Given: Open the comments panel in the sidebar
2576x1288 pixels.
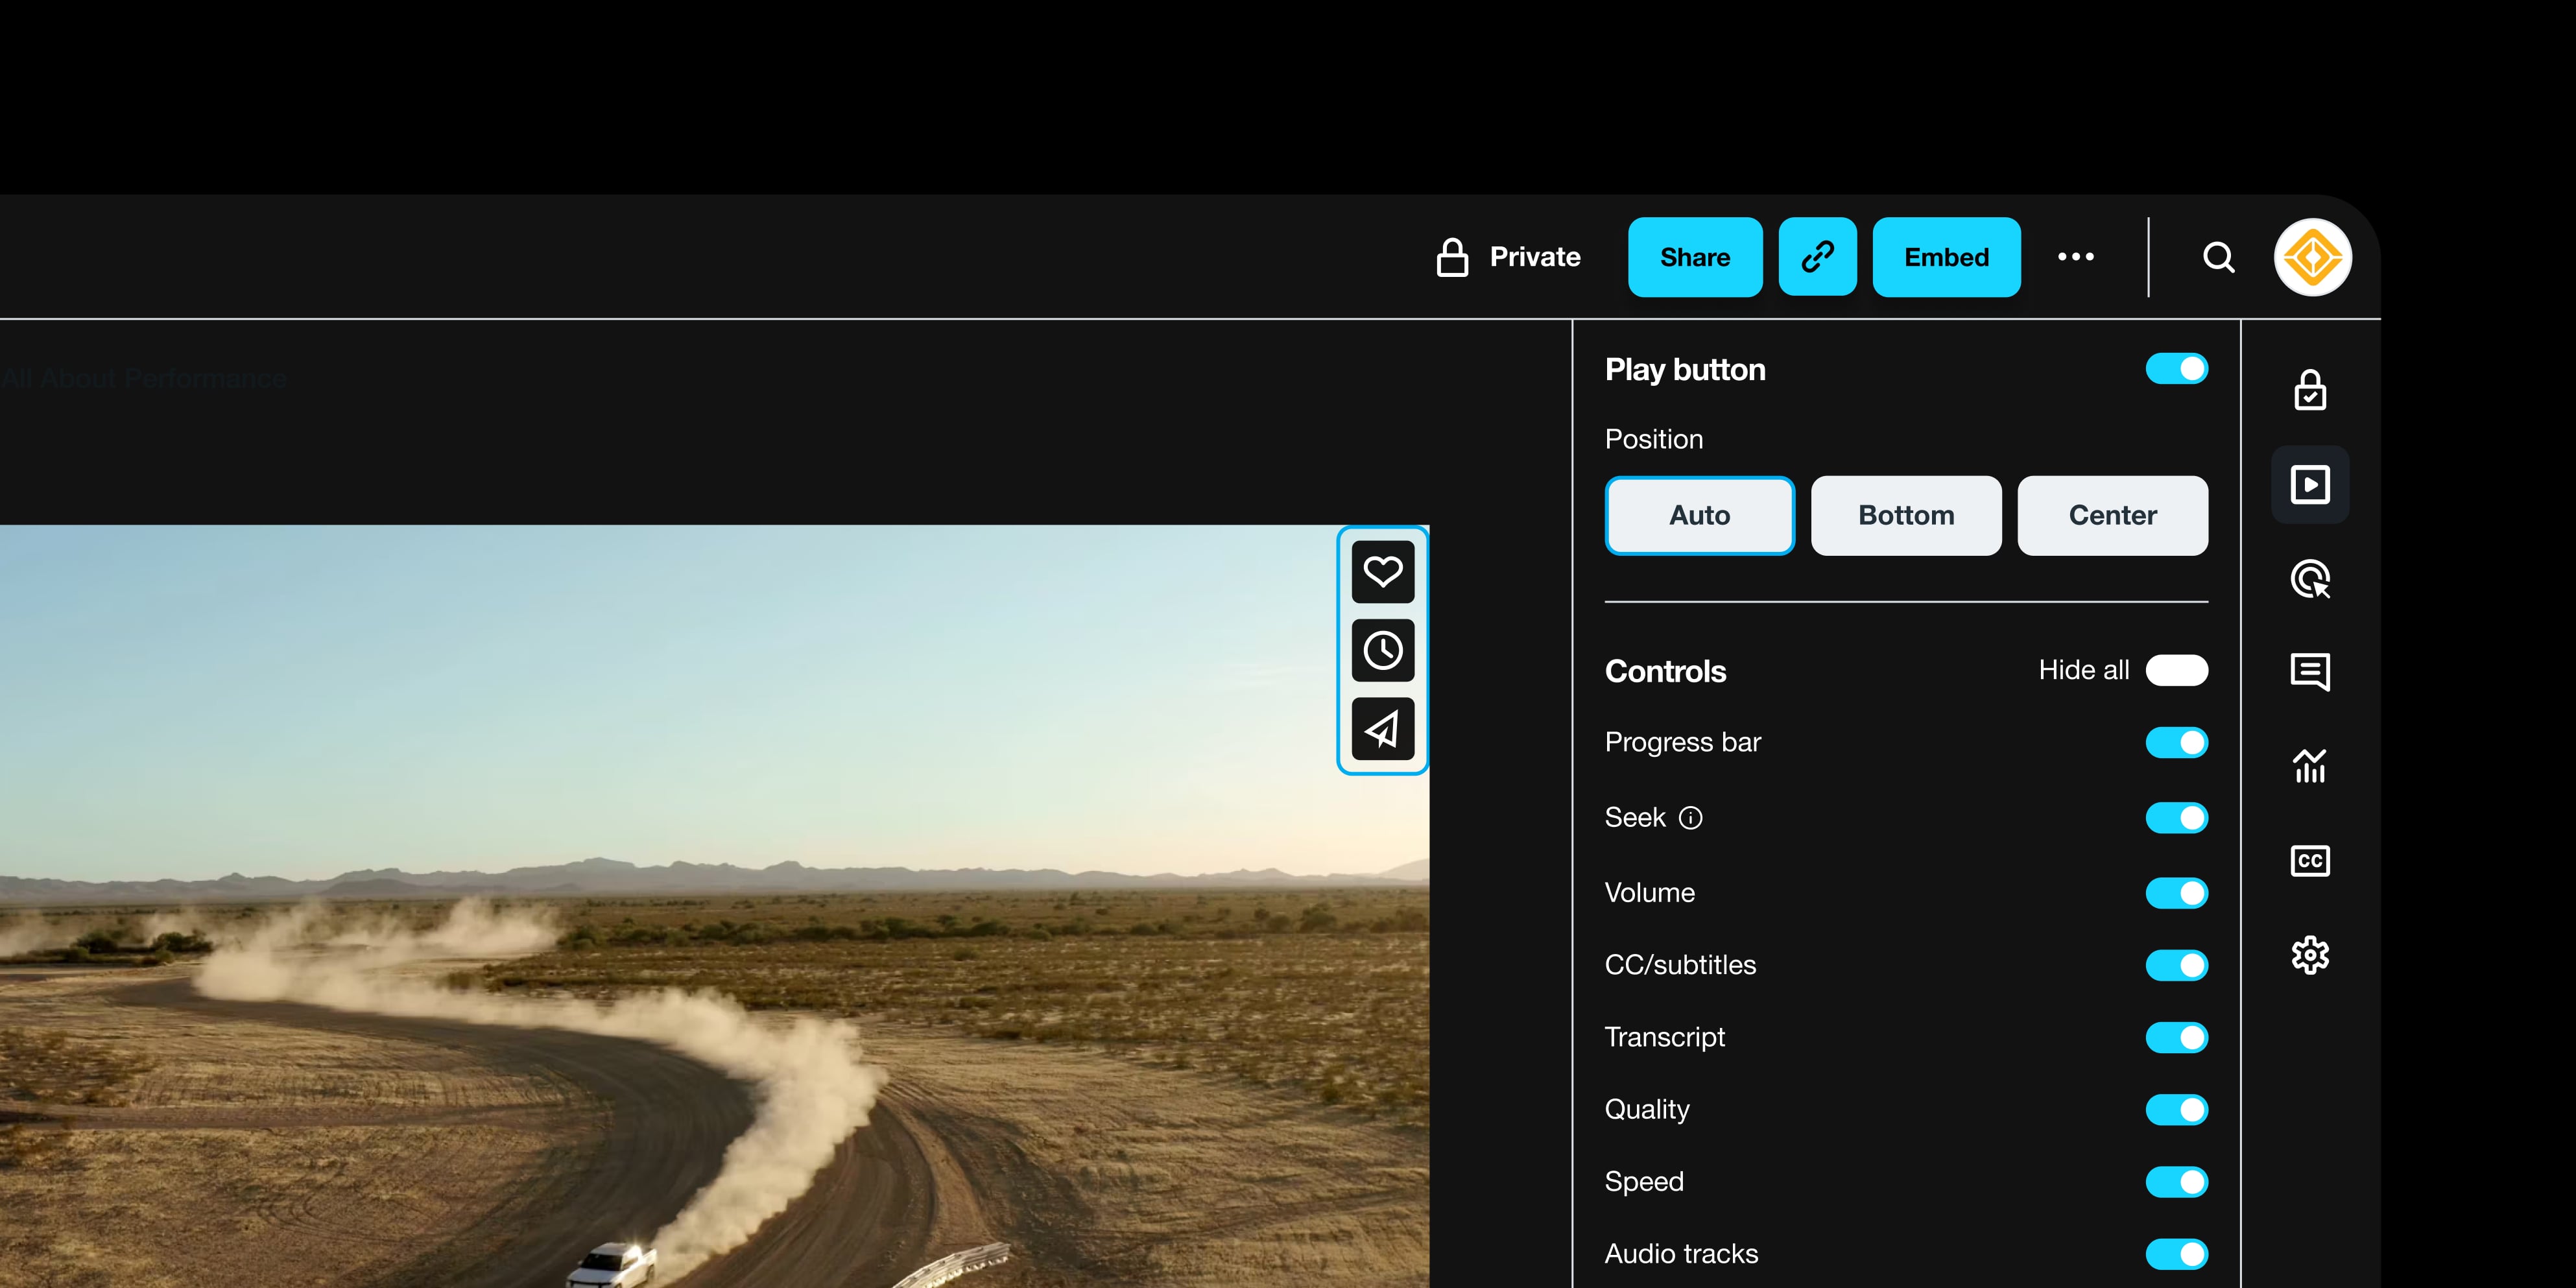Looking at the screenshot, I should pos(2310,672).
